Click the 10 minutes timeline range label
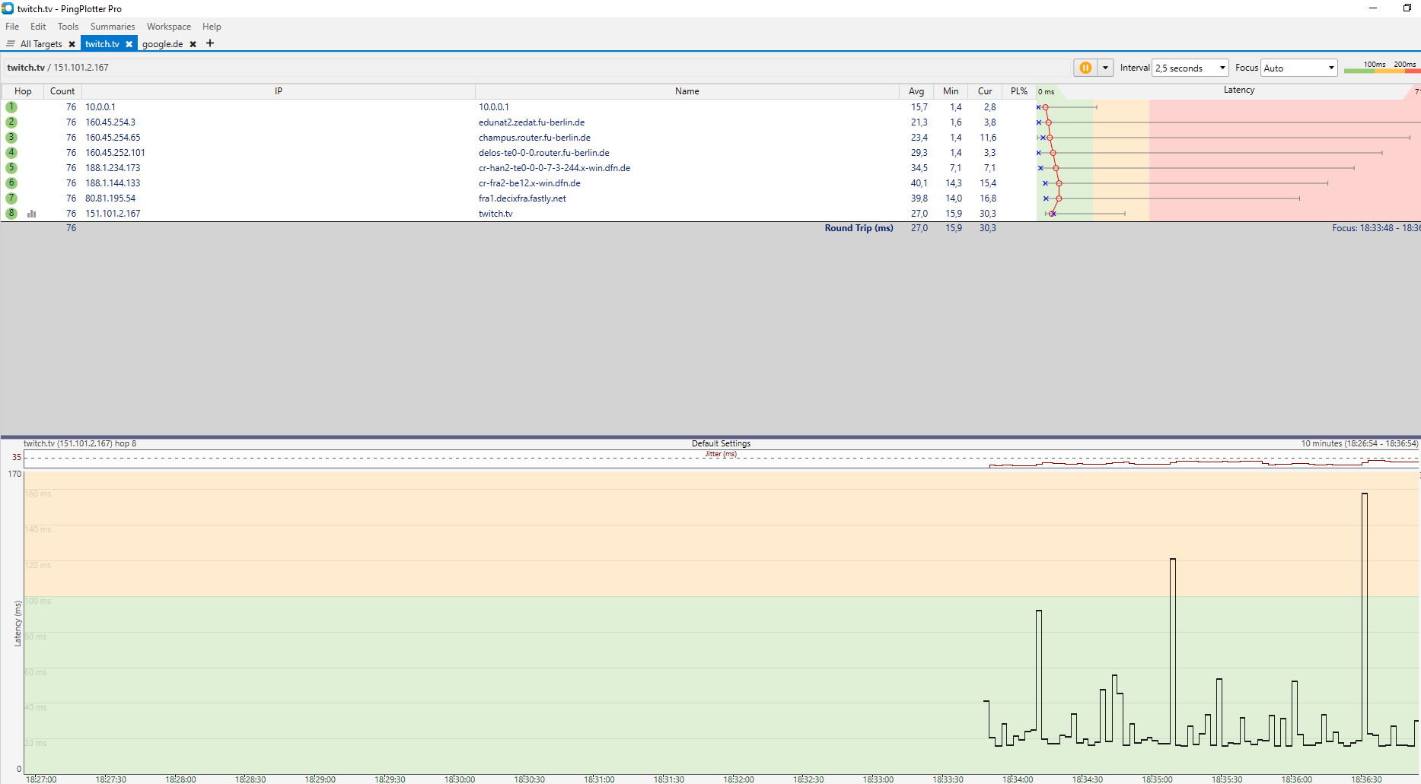 point(1359,443)
